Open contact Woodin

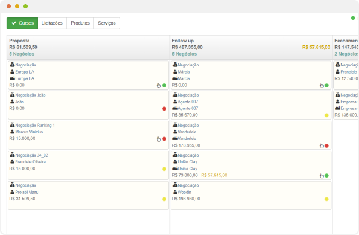pyautogui.click(x=184, y=192)
